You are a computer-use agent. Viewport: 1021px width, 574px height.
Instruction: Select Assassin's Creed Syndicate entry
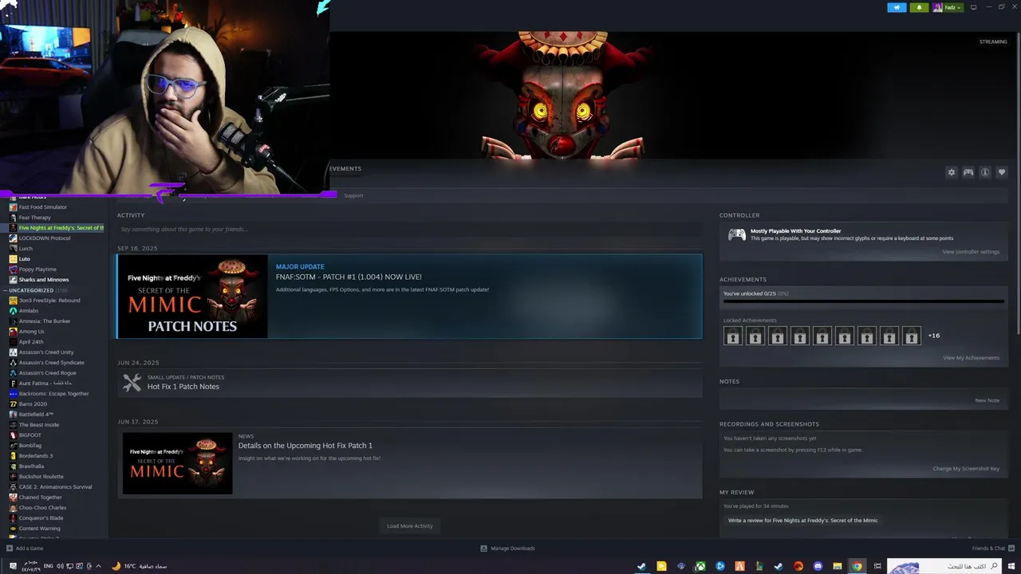[x=51, y=363]
